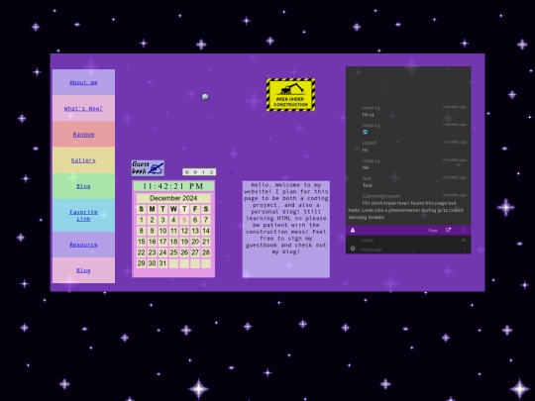Open the Favorite Link page
Viewport: 535px width, 401px height.
tap(83, 215)
